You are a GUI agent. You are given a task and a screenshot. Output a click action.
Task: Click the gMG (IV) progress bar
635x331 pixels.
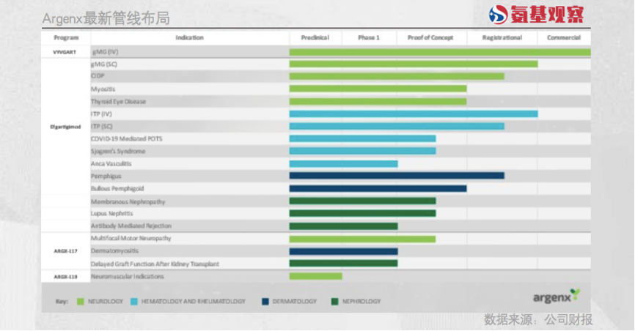pos(440,52)
